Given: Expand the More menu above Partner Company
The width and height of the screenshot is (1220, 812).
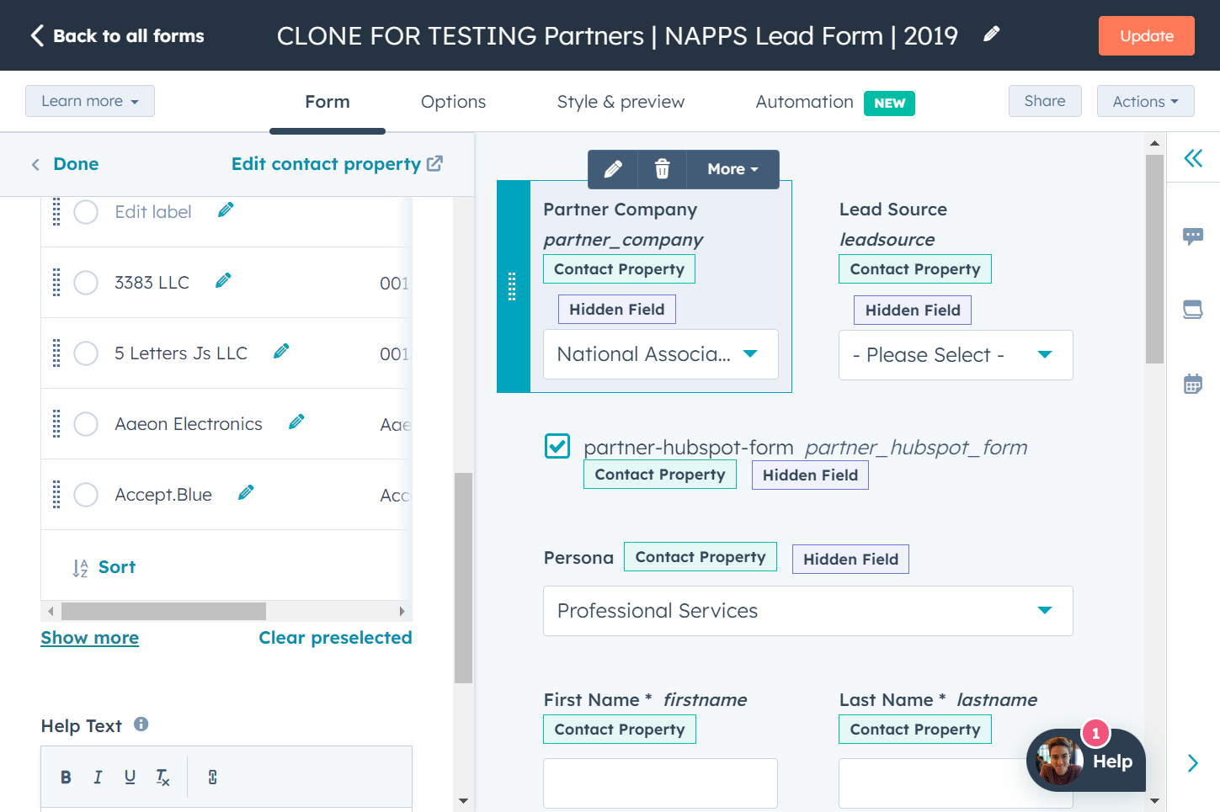Looking at the screenshot, I should point(733,169).
